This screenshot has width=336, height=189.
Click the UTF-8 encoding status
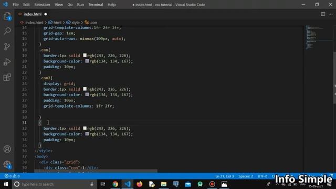[262, 176]
